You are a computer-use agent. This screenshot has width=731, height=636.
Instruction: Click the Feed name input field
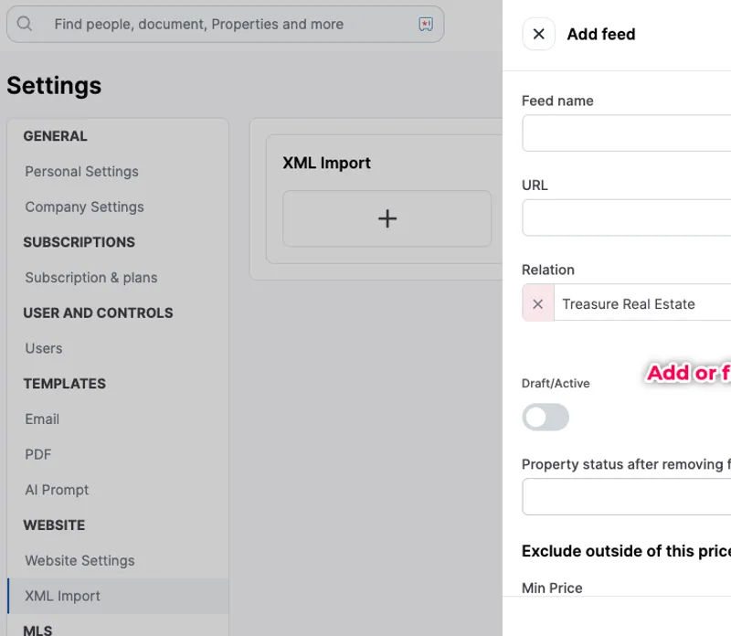tap(627, 133)
